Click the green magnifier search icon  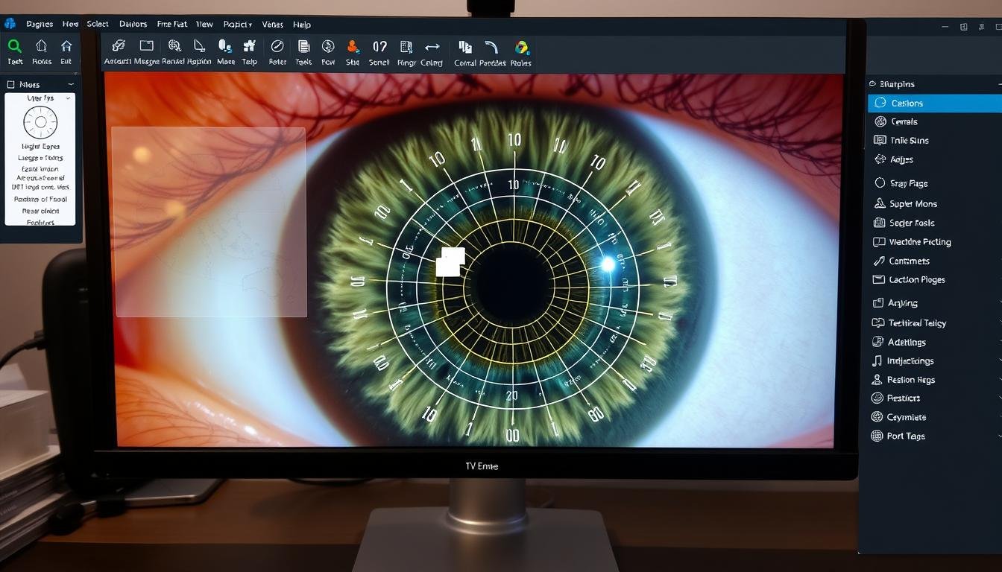click(14, 46)
